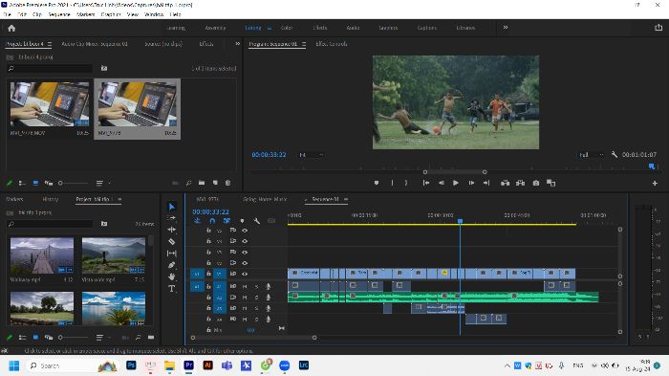Screen dimensions: 669x376
Task: Solo audio track A2
Action: click(256, 298)
